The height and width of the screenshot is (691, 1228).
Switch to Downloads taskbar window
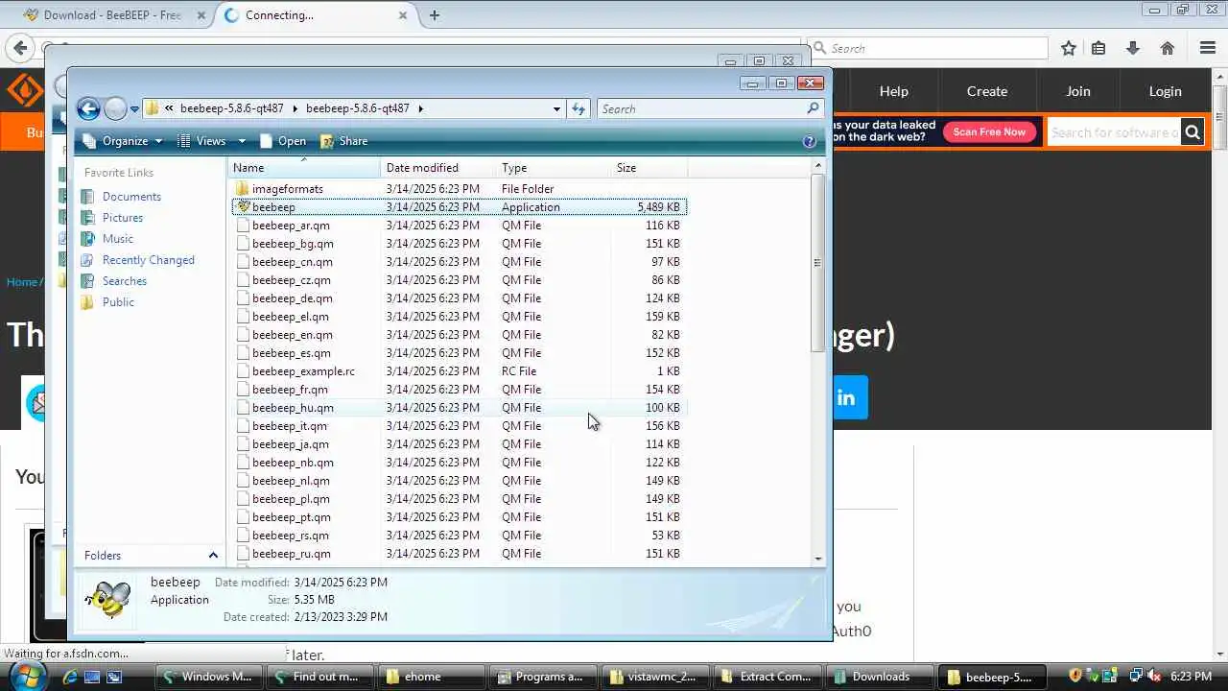[879, 677]
